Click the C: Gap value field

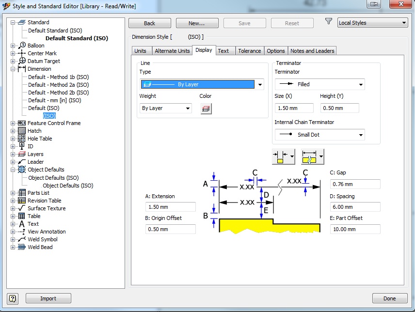coord(355,184)
